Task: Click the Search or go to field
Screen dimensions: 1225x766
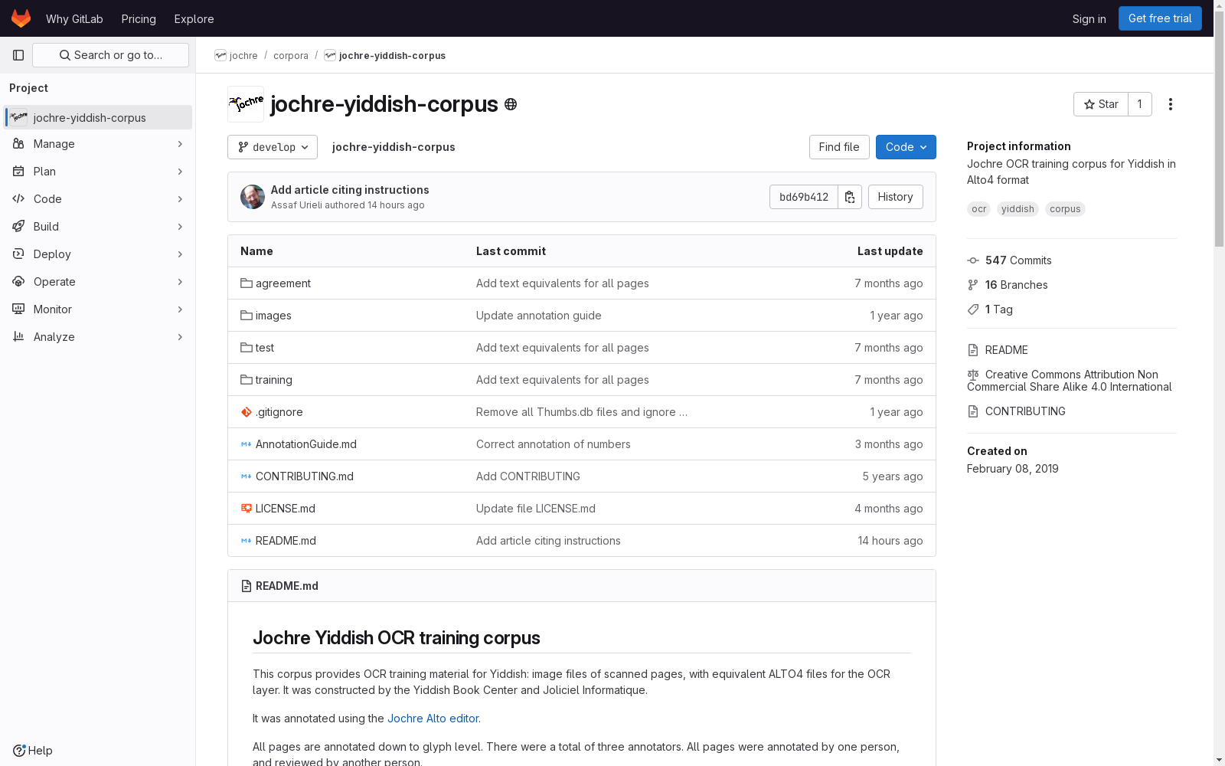Action: click(x=110, y=55)
